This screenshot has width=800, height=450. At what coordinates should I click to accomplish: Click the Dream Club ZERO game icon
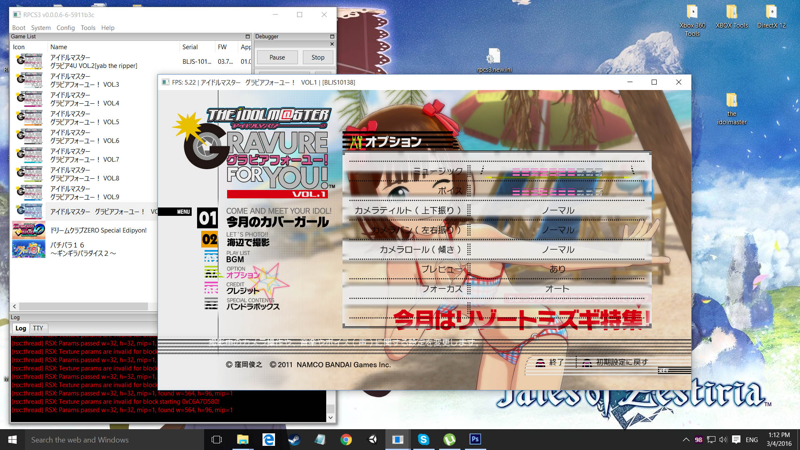pyautogui.click(x=28, y=230)
